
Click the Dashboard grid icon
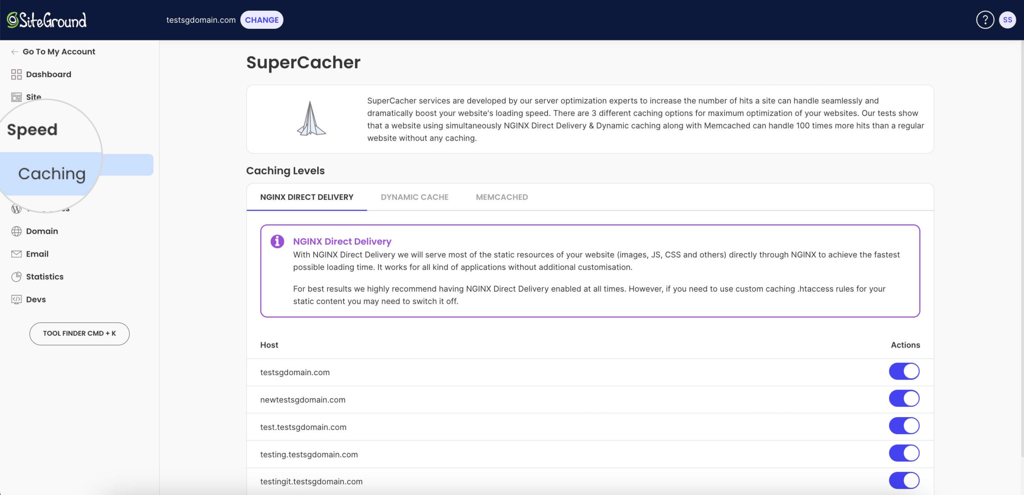click(16, 74)
